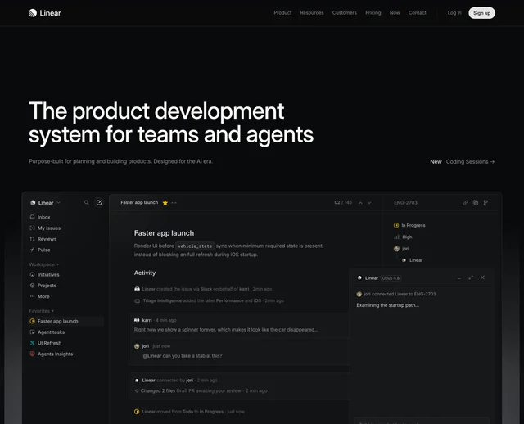Click jori's avatar in the assignee row

click(396, 249)
